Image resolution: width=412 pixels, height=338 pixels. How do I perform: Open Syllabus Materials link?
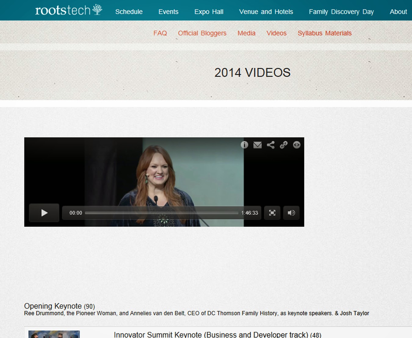[325, 33]
